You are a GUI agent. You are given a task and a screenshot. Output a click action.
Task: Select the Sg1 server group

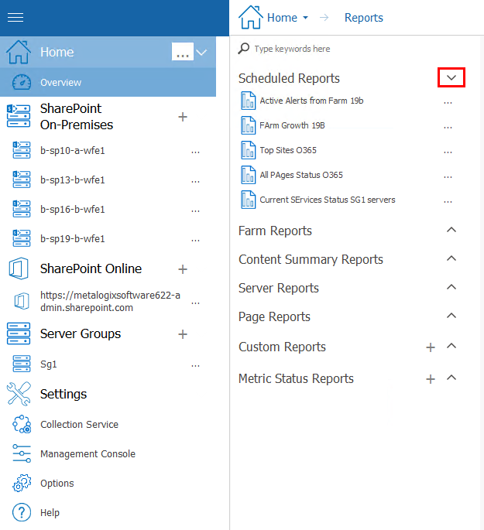[x=48, y=364]
